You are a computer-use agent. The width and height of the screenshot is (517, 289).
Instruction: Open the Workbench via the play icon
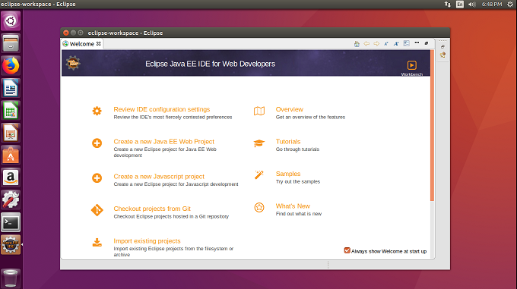tap(411, 65)
